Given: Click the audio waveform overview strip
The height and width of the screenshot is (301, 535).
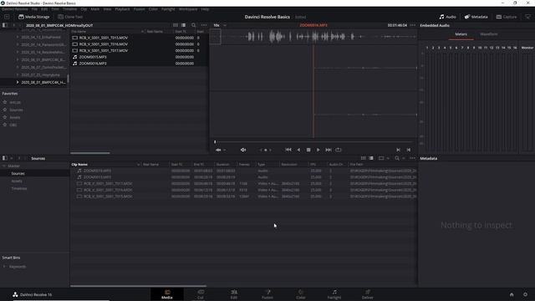Looking at the screenshot, I should tap(313, 37).
